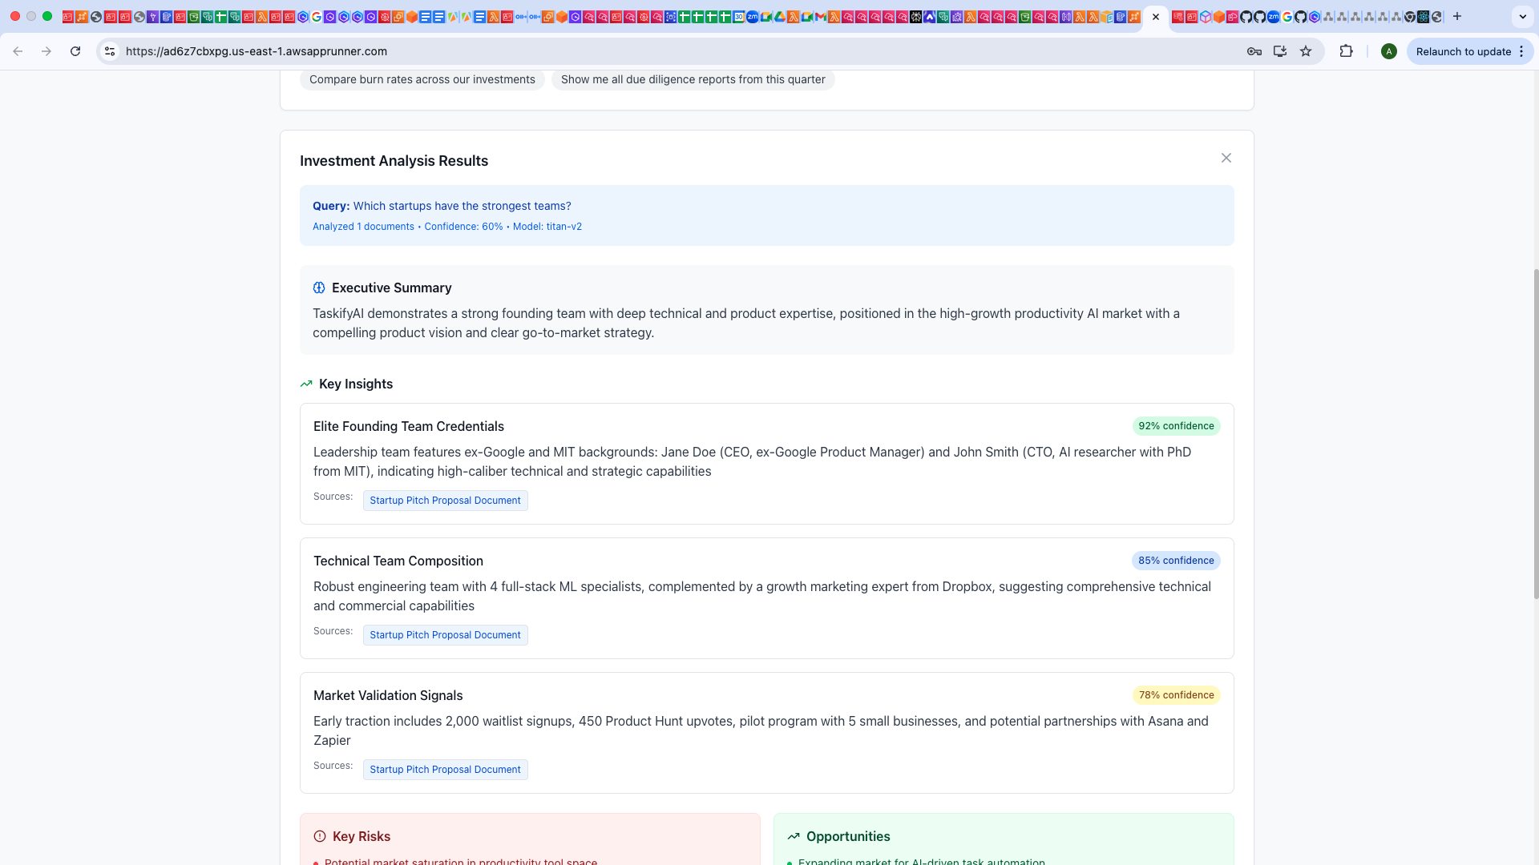Open Chrome three-dot menu
This screenshot has height=865, width=1539.
click(x=1521, y=51)
